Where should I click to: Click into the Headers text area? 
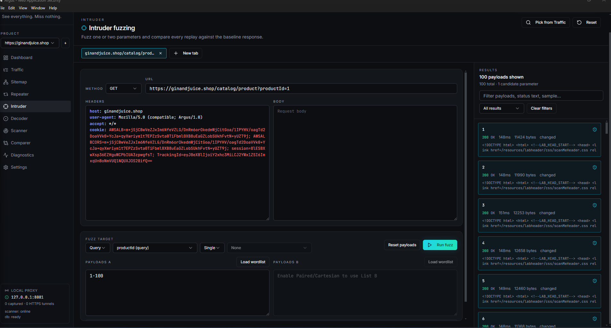(x=178, y=163)
